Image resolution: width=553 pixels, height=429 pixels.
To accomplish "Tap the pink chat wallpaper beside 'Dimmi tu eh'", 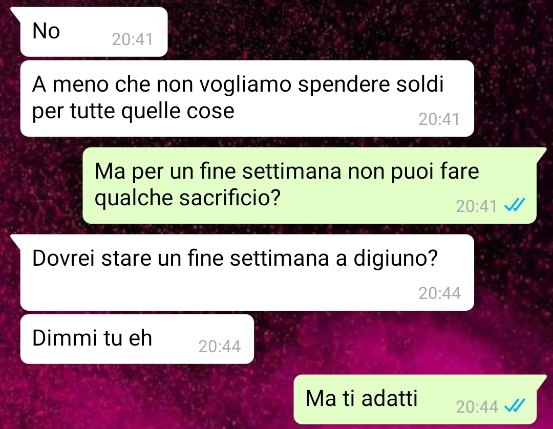I will point(388,339).
